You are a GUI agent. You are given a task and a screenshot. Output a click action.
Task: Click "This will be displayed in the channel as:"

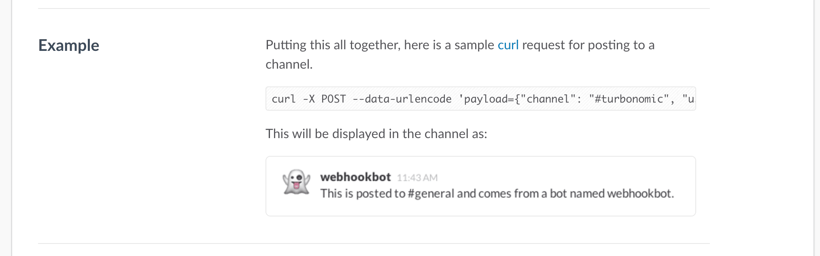click(376, 134)
